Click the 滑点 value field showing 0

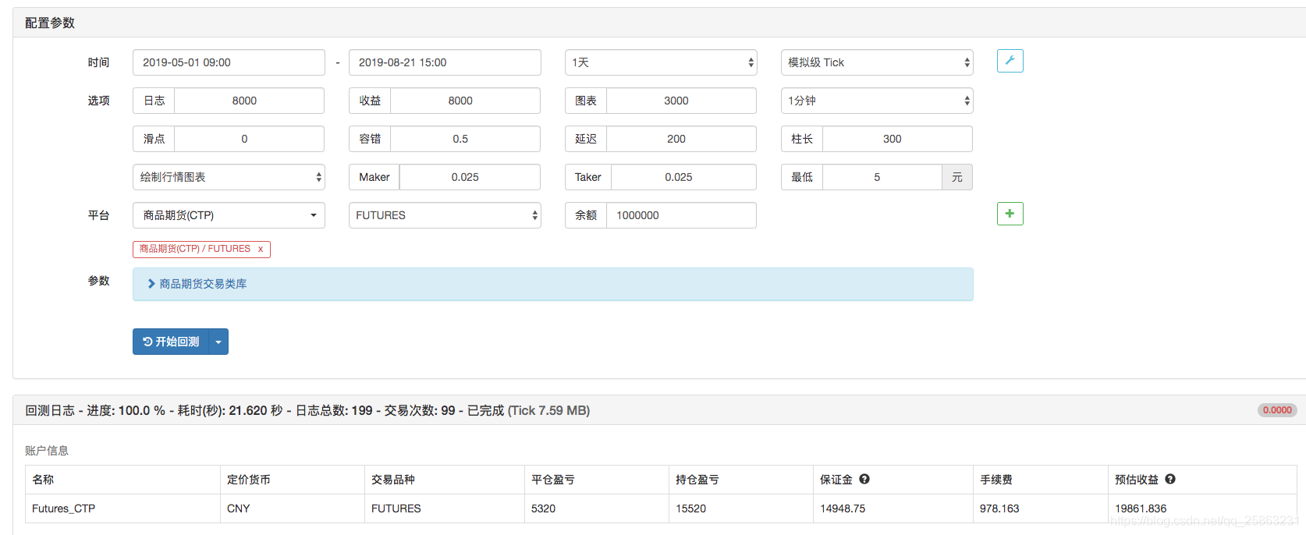249,139
